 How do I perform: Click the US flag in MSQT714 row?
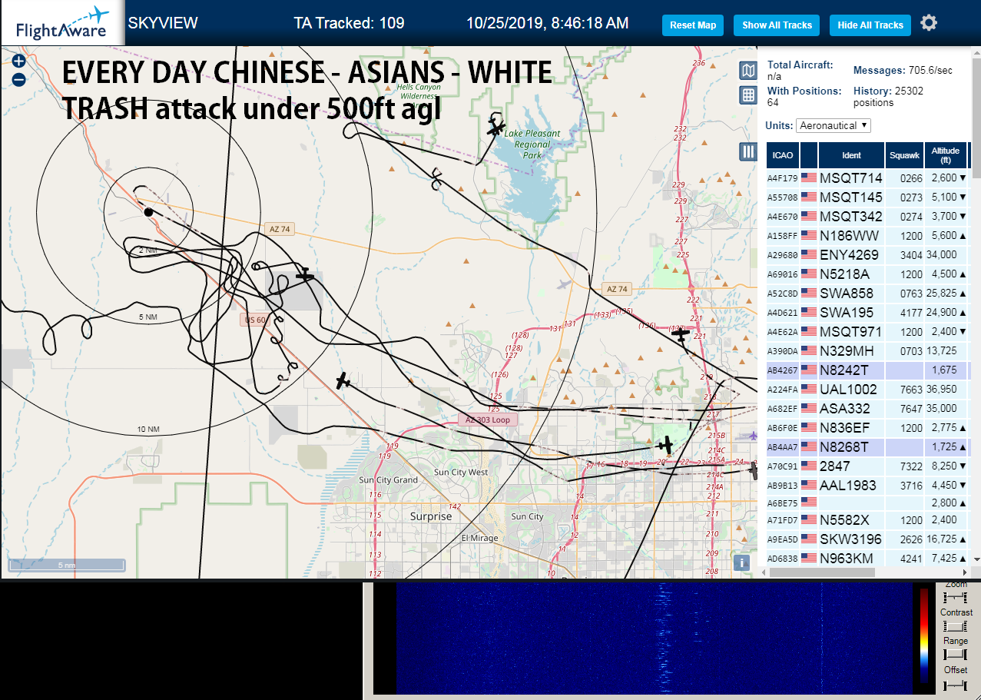[x=808, y=178]
